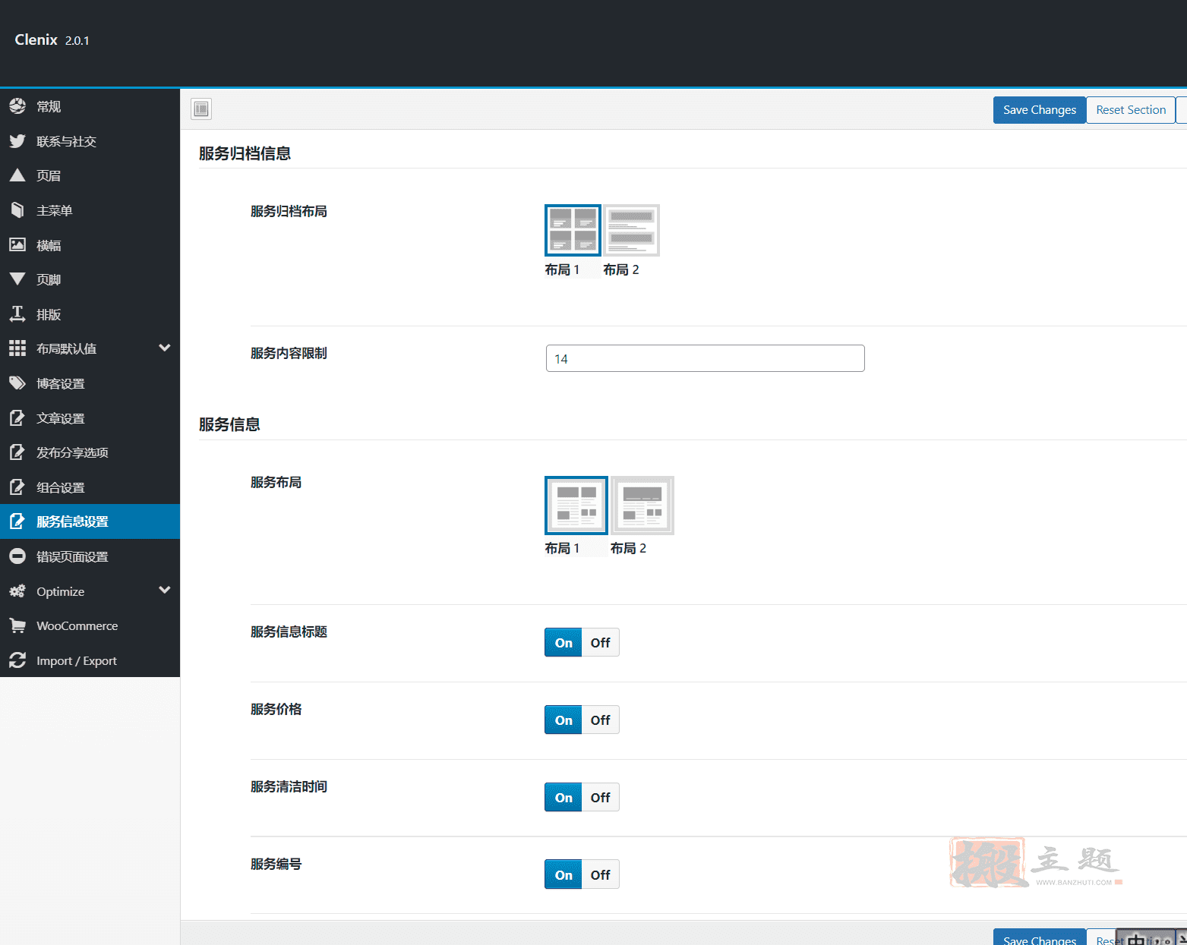This screenshot has height=945, width=1187.
Task: Turn 服务信息标题 Off
Action: (601, 643)
